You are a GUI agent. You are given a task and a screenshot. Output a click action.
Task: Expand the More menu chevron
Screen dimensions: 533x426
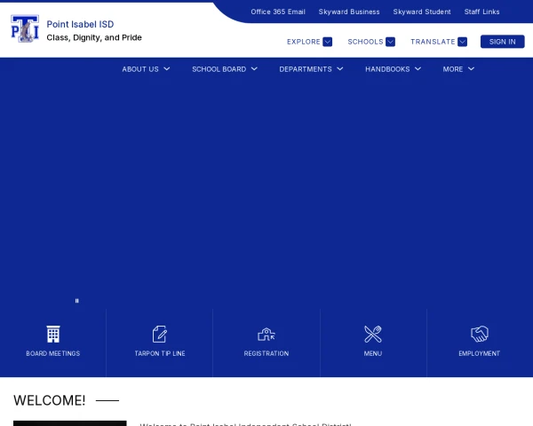[x=471, y=69]
